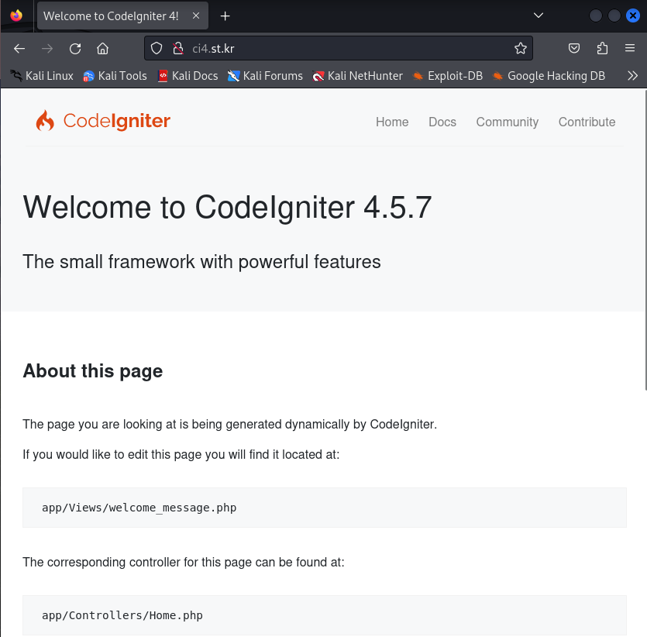The image size is (647, 637).
Task: Save page to Pocket
Action: click(574, 48)
